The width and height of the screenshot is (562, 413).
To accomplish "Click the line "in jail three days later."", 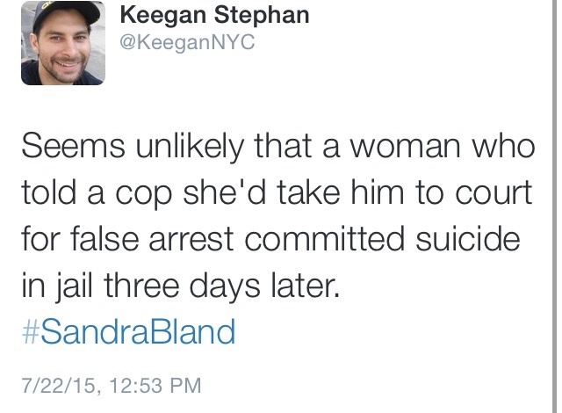I will click(x=178, y=286).
